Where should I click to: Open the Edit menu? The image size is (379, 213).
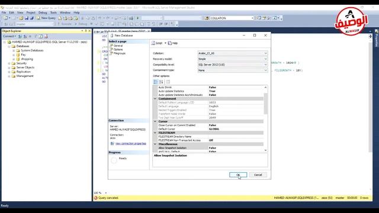pyautogui.click(x=12, y=12)
